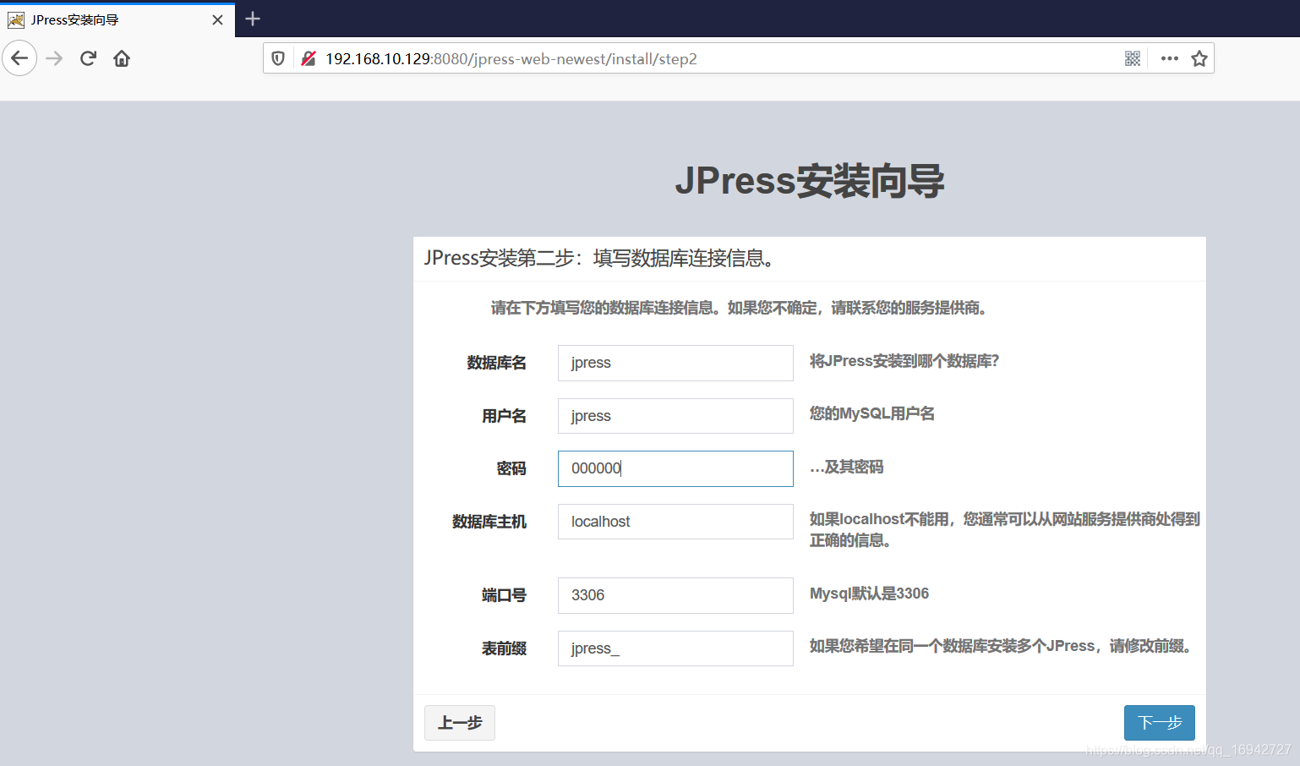The height and width of the screenshot is (766, 1300).
Task: Click the 用户名 MySQL username field
Action: (x=675, y=415)
